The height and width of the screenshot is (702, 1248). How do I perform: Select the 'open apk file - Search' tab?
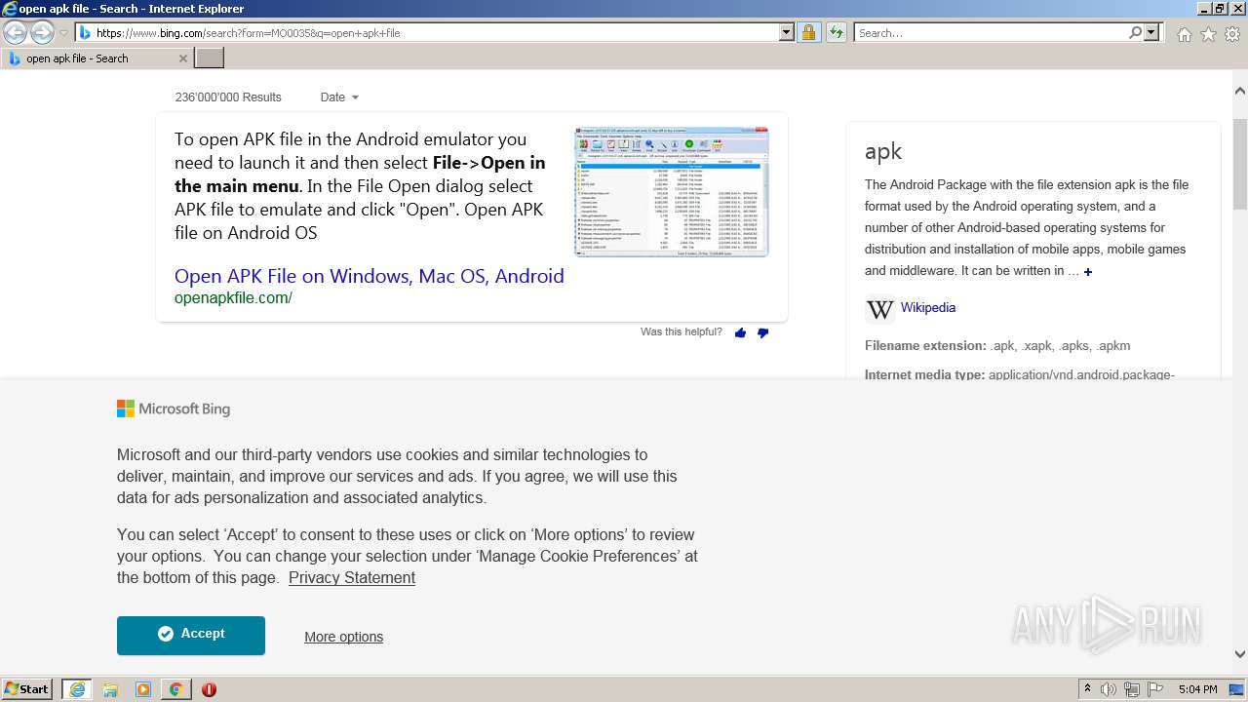point(96,58)
